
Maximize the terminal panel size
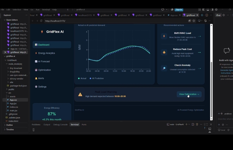coord(207,125)
